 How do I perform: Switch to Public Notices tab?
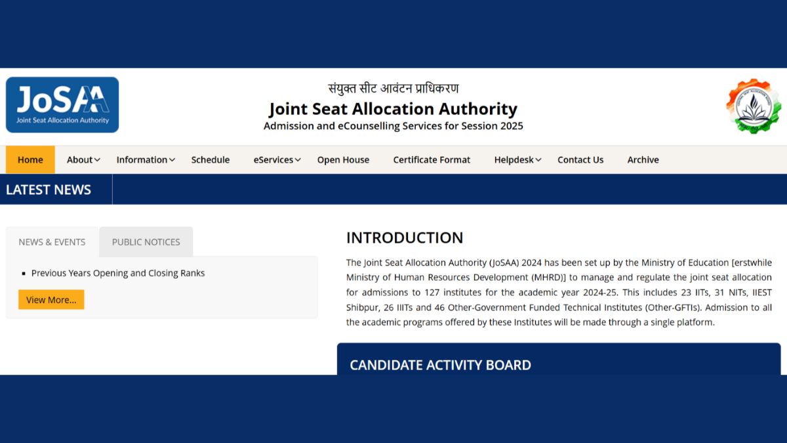tap(146, 242)
